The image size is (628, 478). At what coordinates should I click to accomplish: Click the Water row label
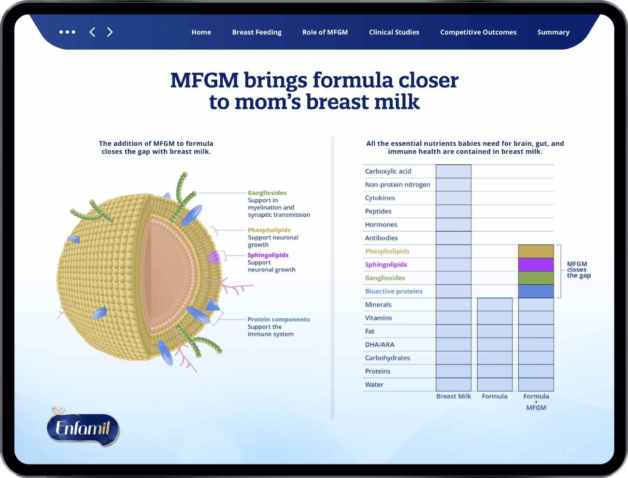tap(374, 385)
